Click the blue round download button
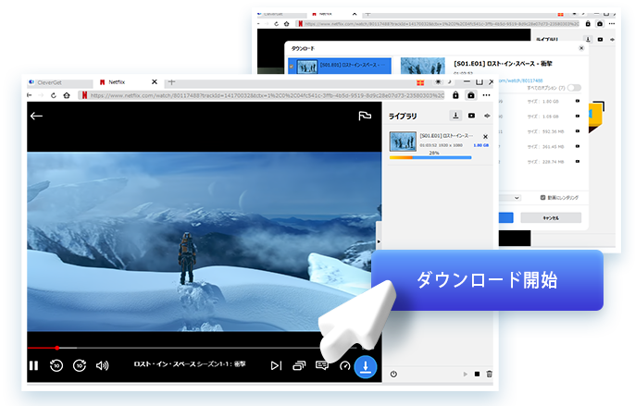Image resolution: width=635 pixels, height=406 pixels. coord(366,367)
